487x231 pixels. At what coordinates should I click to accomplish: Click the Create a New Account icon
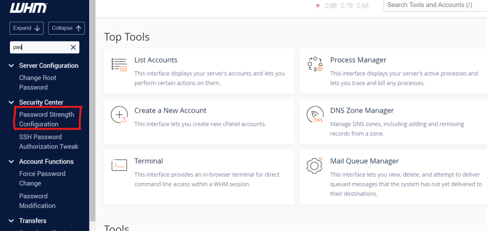pos(119,115)
